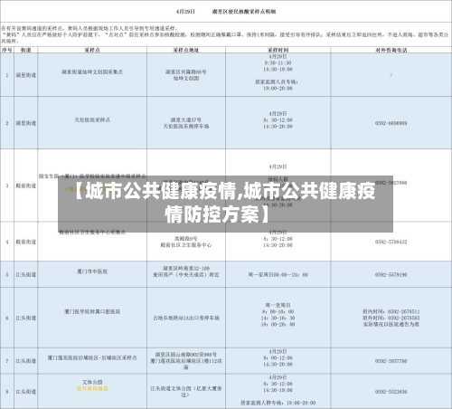The width and height of the screenshot is (452, 409).
Task: Select the row 1 sampling time '8:30-11:30'
Action: tap(278, 63)
